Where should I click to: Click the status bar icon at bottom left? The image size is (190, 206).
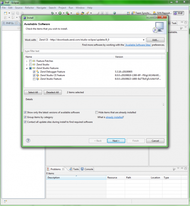tap(5, 201)
